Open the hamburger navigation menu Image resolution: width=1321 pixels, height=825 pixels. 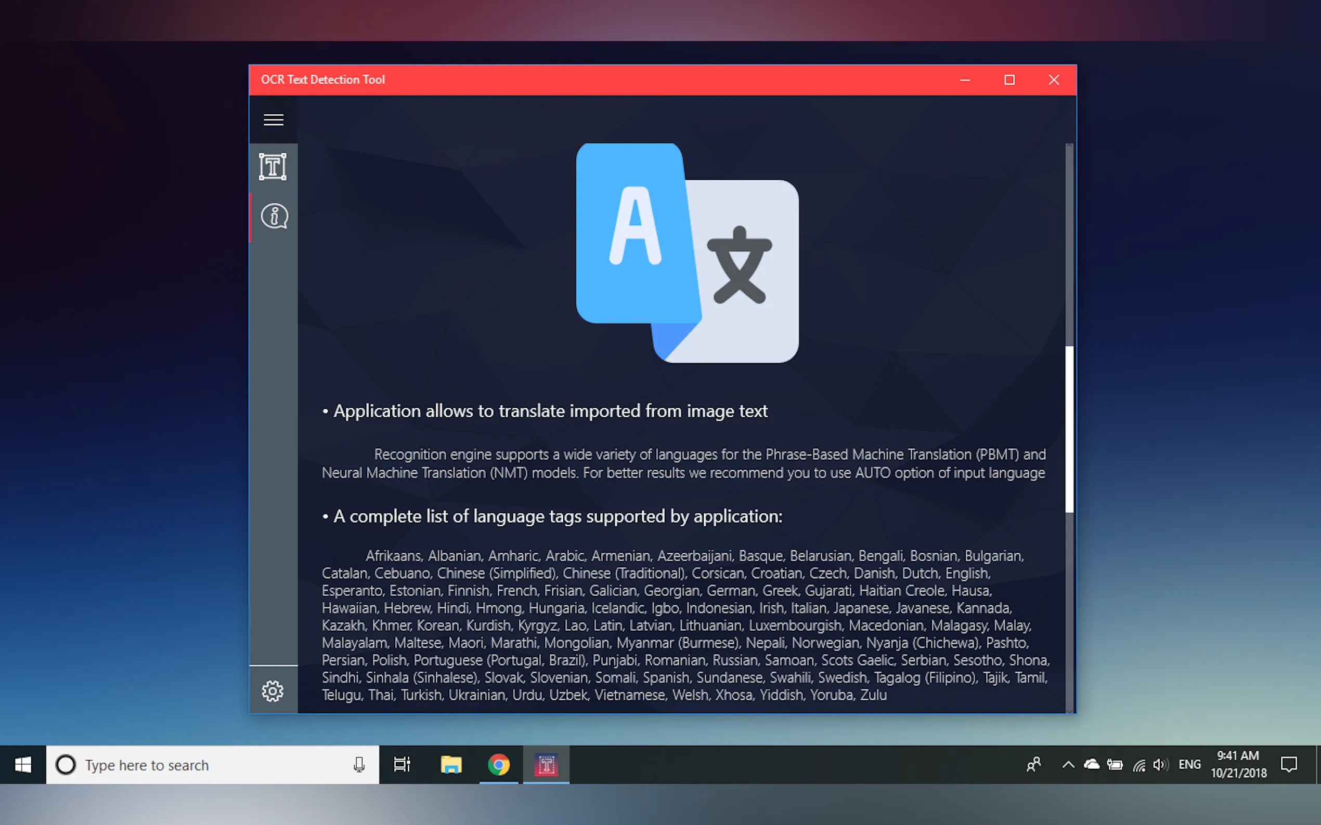tap(273, 119)
